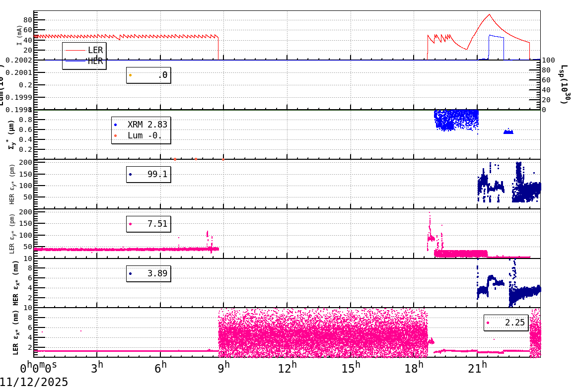Click the '0h0m0s' time axis label

click(38, 368)
